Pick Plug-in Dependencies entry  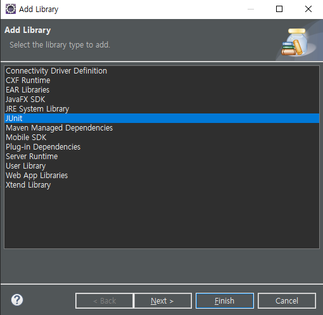click(161, 147)
